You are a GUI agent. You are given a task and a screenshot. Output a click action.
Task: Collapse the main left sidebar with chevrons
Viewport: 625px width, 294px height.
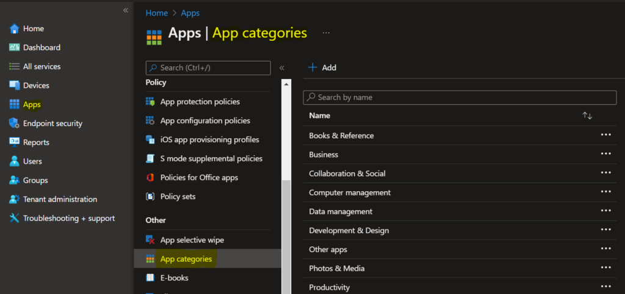point(126,10)
